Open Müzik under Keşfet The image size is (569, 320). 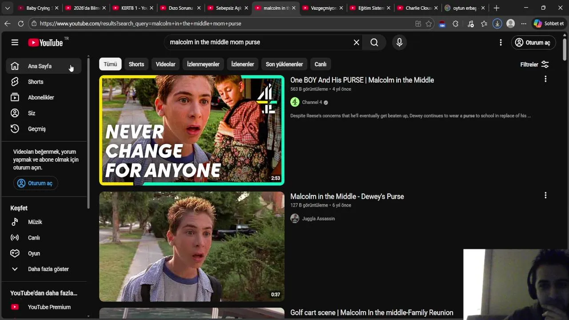(x=44, y=222)
